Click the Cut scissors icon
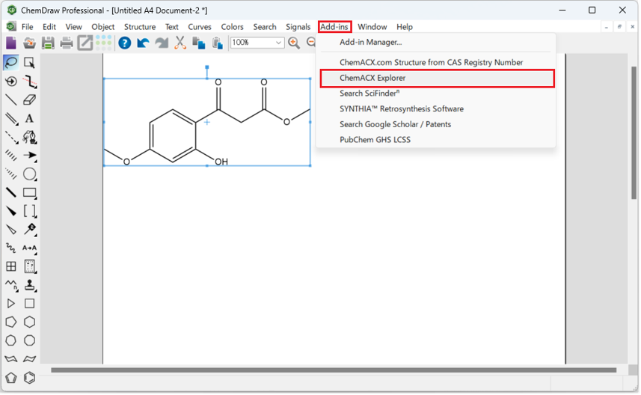This screenshot has width=641, height=395. pos(180,43)
